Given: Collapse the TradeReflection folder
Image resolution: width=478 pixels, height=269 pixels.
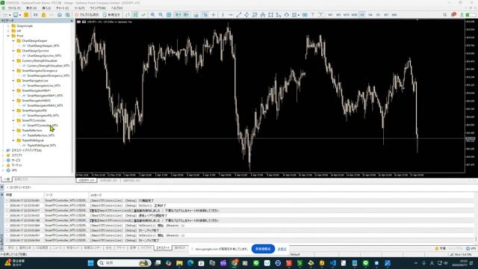Looking at the screenshot, I should pyautogui.click(x=13, y=130).
